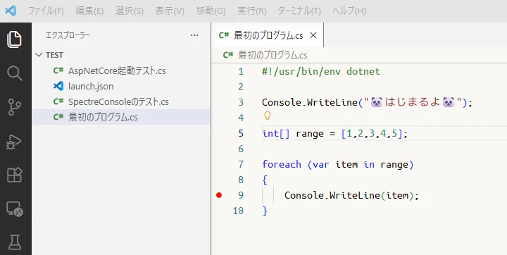
Task: Open the Run and Debug view
Action: coord(14,142)
